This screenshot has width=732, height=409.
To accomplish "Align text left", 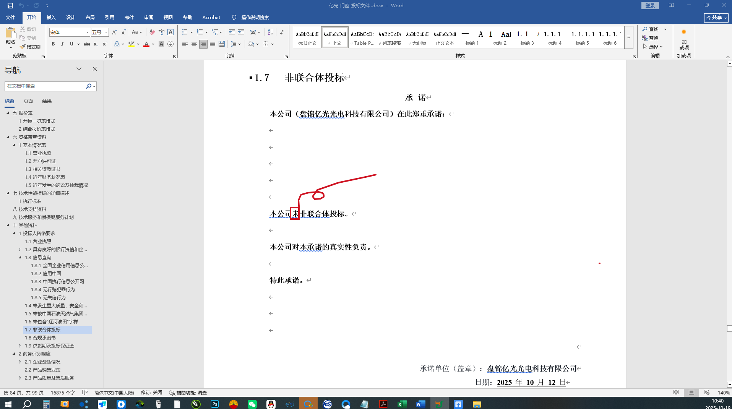I will (x=185, y=44).
